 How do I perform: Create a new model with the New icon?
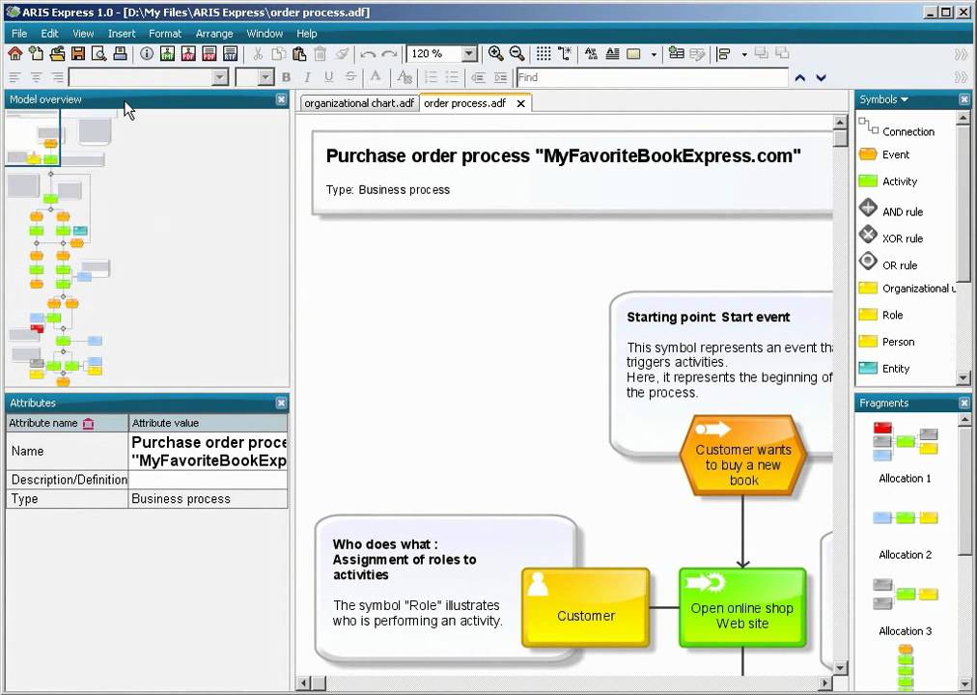pyautogui.click(x=36, y=53)
